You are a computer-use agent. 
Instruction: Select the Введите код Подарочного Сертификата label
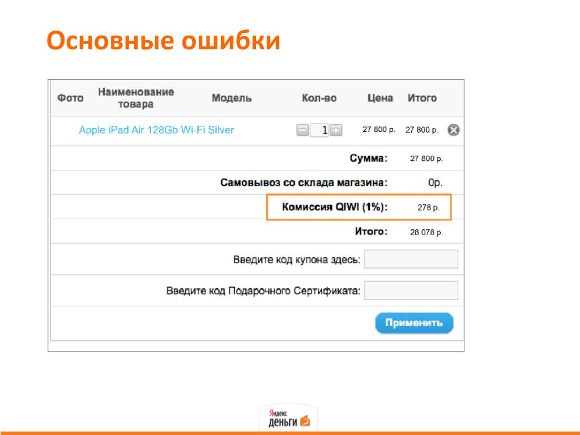pyautogui.click(x=263, y=291)
